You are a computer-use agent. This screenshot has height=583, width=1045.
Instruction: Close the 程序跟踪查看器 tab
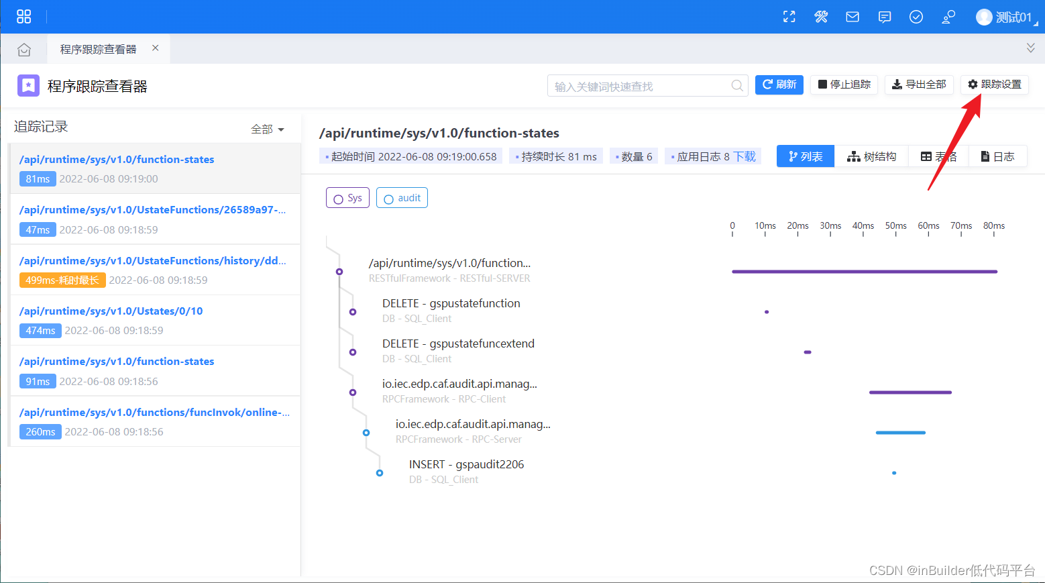pos(155,48)
